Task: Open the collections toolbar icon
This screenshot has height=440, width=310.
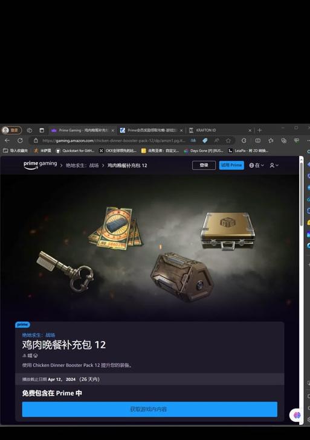Action: pyautogui.click(x=283, y=140)
